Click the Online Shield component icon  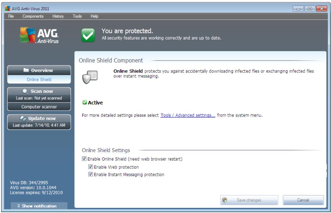click(x=90, y=77)
